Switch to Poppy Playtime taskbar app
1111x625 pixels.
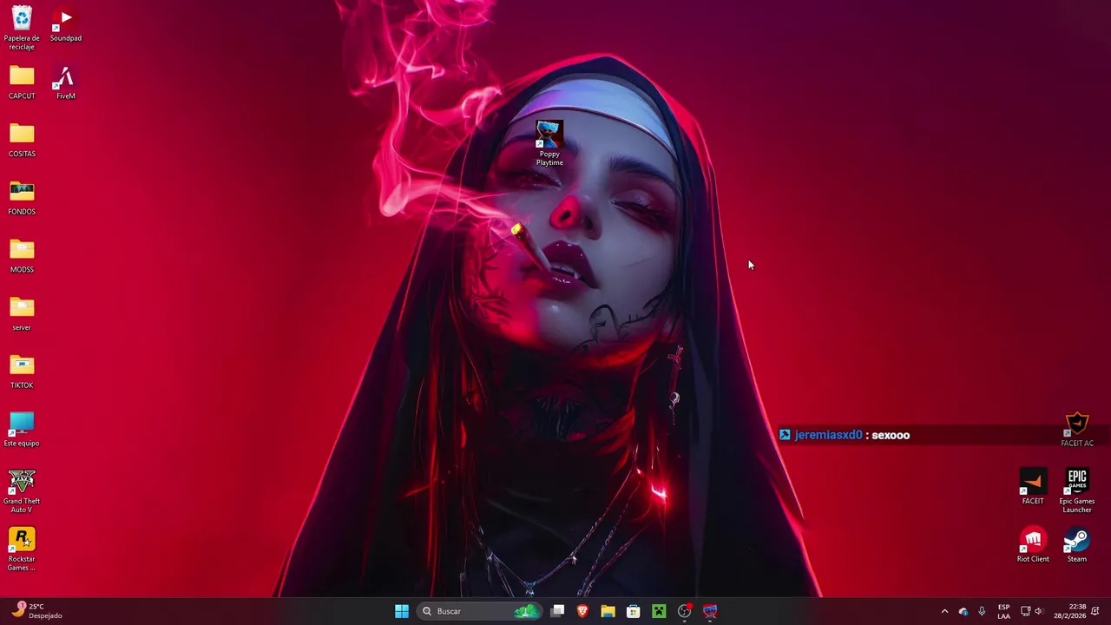pyautogui.click(x=710, y=611)
